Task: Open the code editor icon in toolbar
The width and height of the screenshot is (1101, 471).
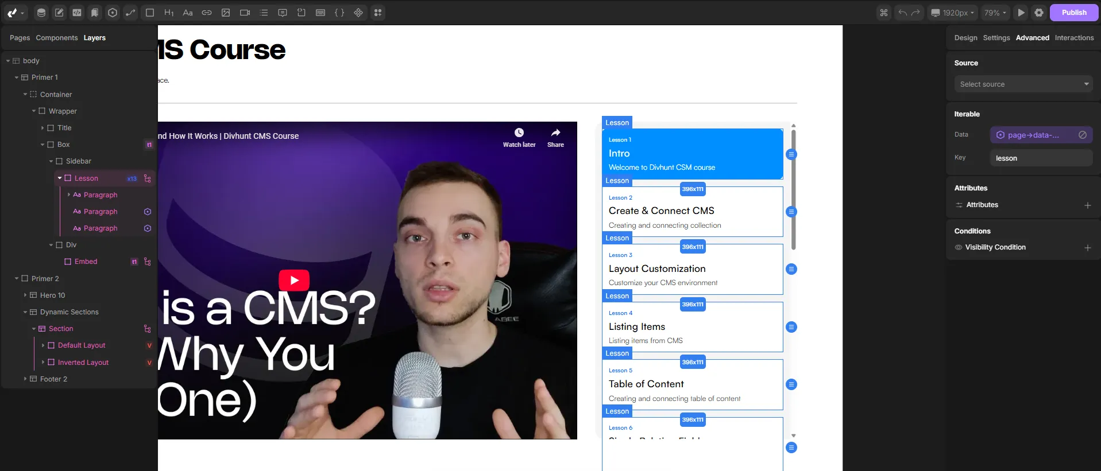Action: pyautogui.click(x=77, y=13)
